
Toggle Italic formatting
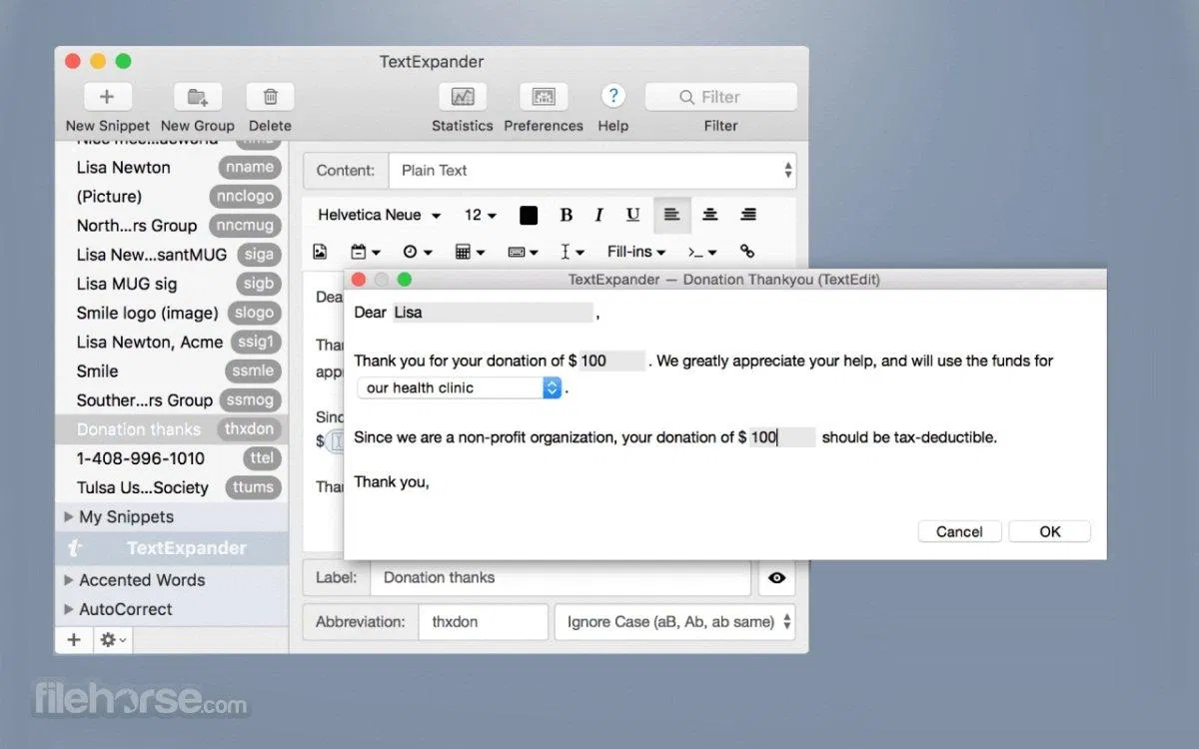pos(599,215)
